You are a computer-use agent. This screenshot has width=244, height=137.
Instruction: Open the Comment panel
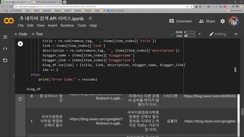[180, 21]
